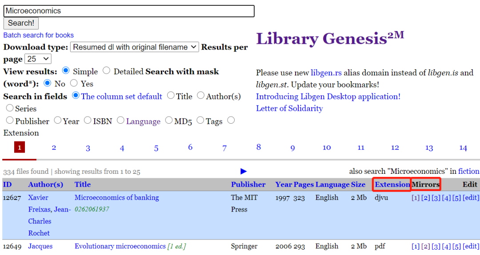Click the blue next-page arrow icon

[244, 171]
